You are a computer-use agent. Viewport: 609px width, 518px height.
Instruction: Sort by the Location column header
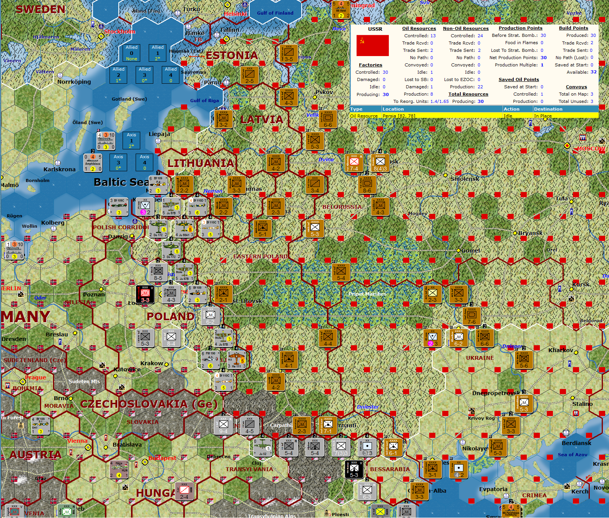[x=442, y=109]
